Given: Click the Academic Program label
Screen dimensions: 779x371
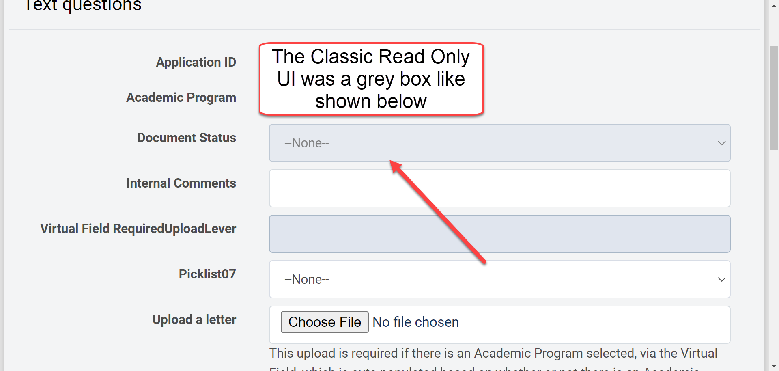Looking at the screenshot, I should 181,98.
